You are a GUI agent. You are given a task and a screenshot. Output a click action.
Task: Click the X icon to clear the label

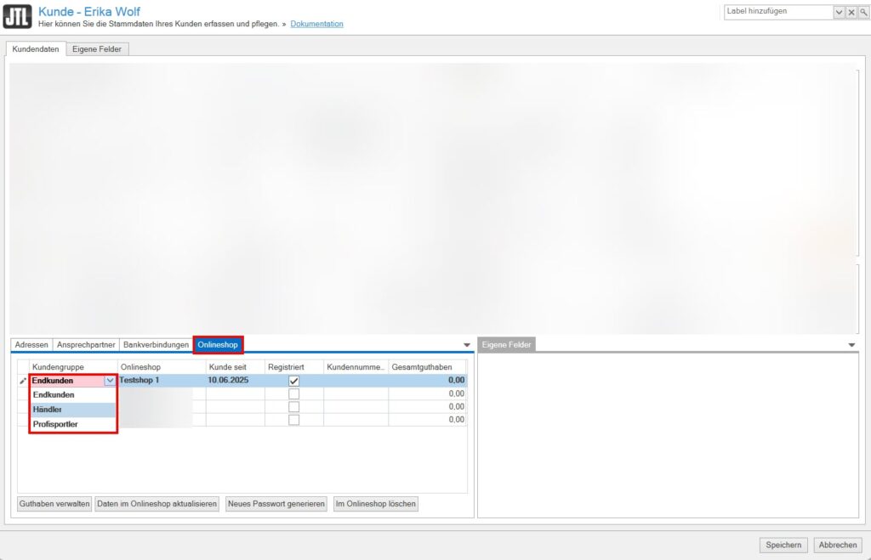(x=851, y=12)
